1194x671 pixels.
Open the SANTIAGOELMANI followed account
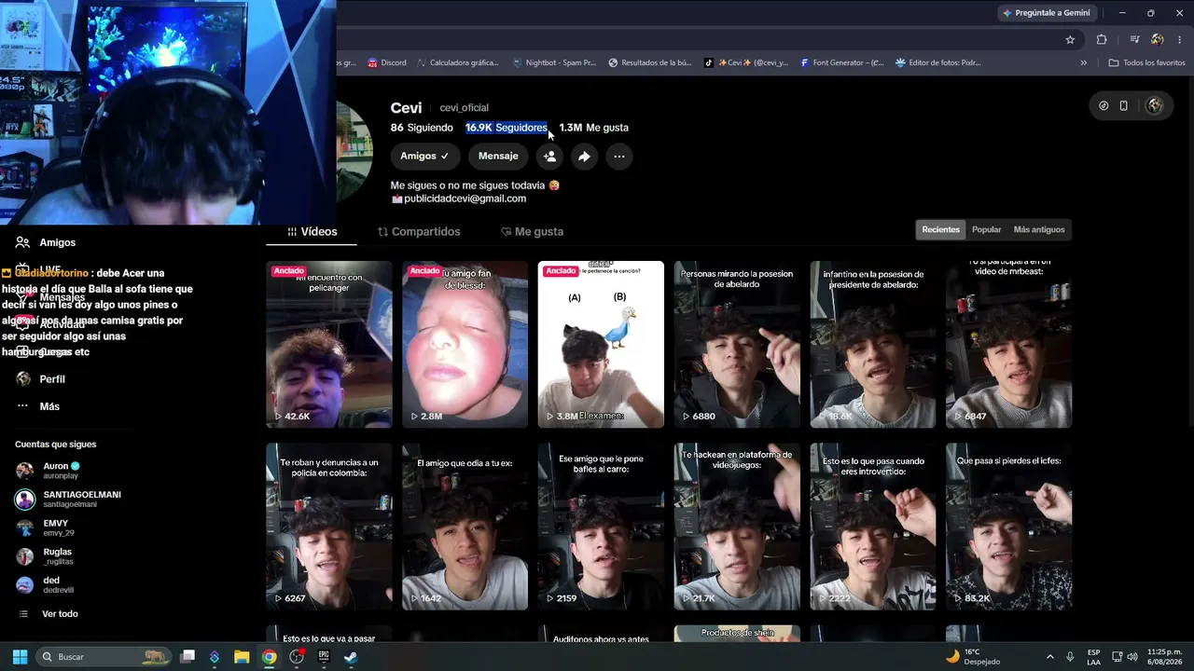(x=68, y=500)
